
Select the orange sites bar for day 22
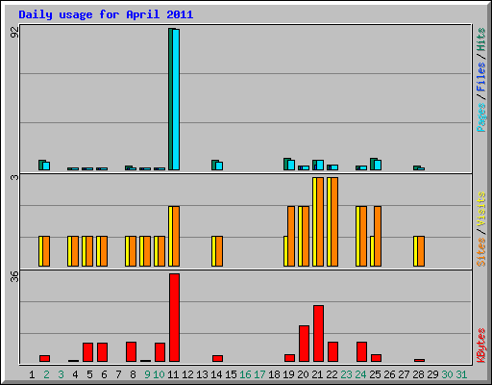tap(334, 221)
